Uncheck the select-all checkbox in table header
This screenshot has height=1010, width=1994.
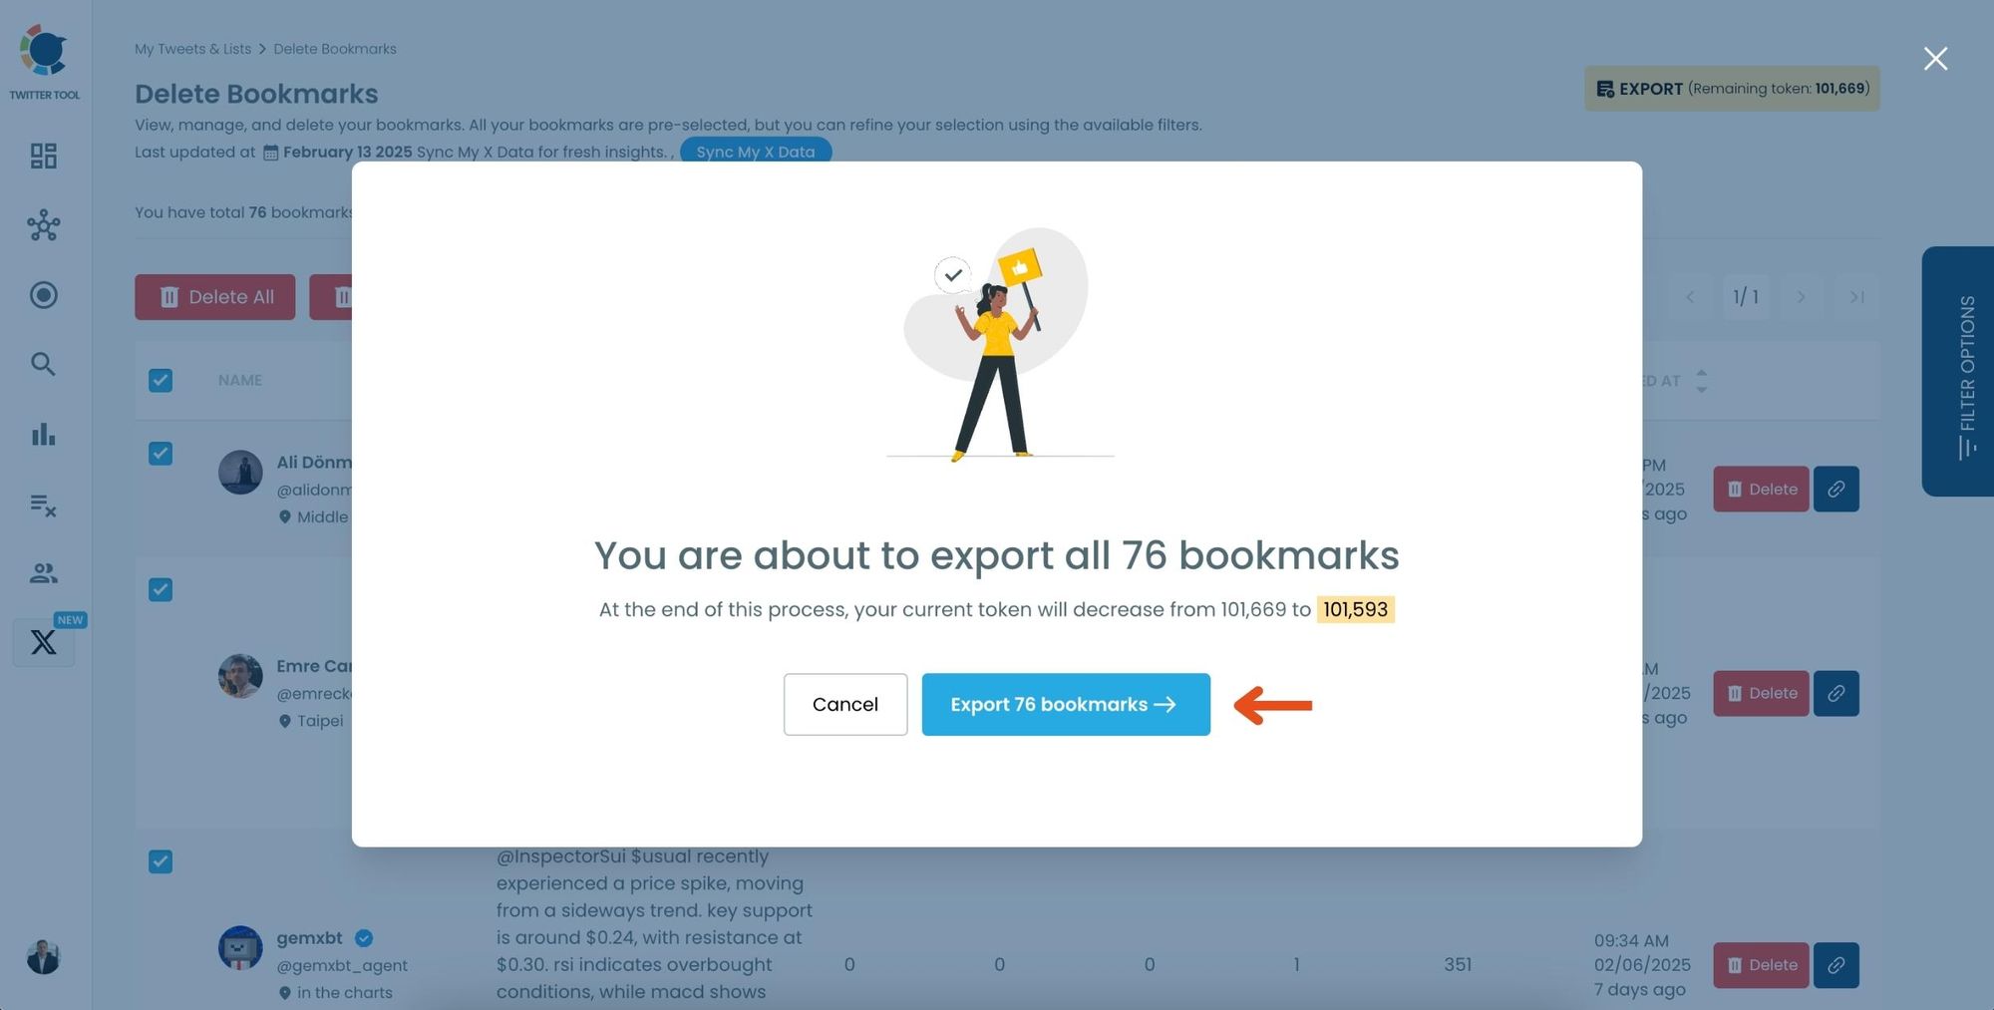pos(161,380)
